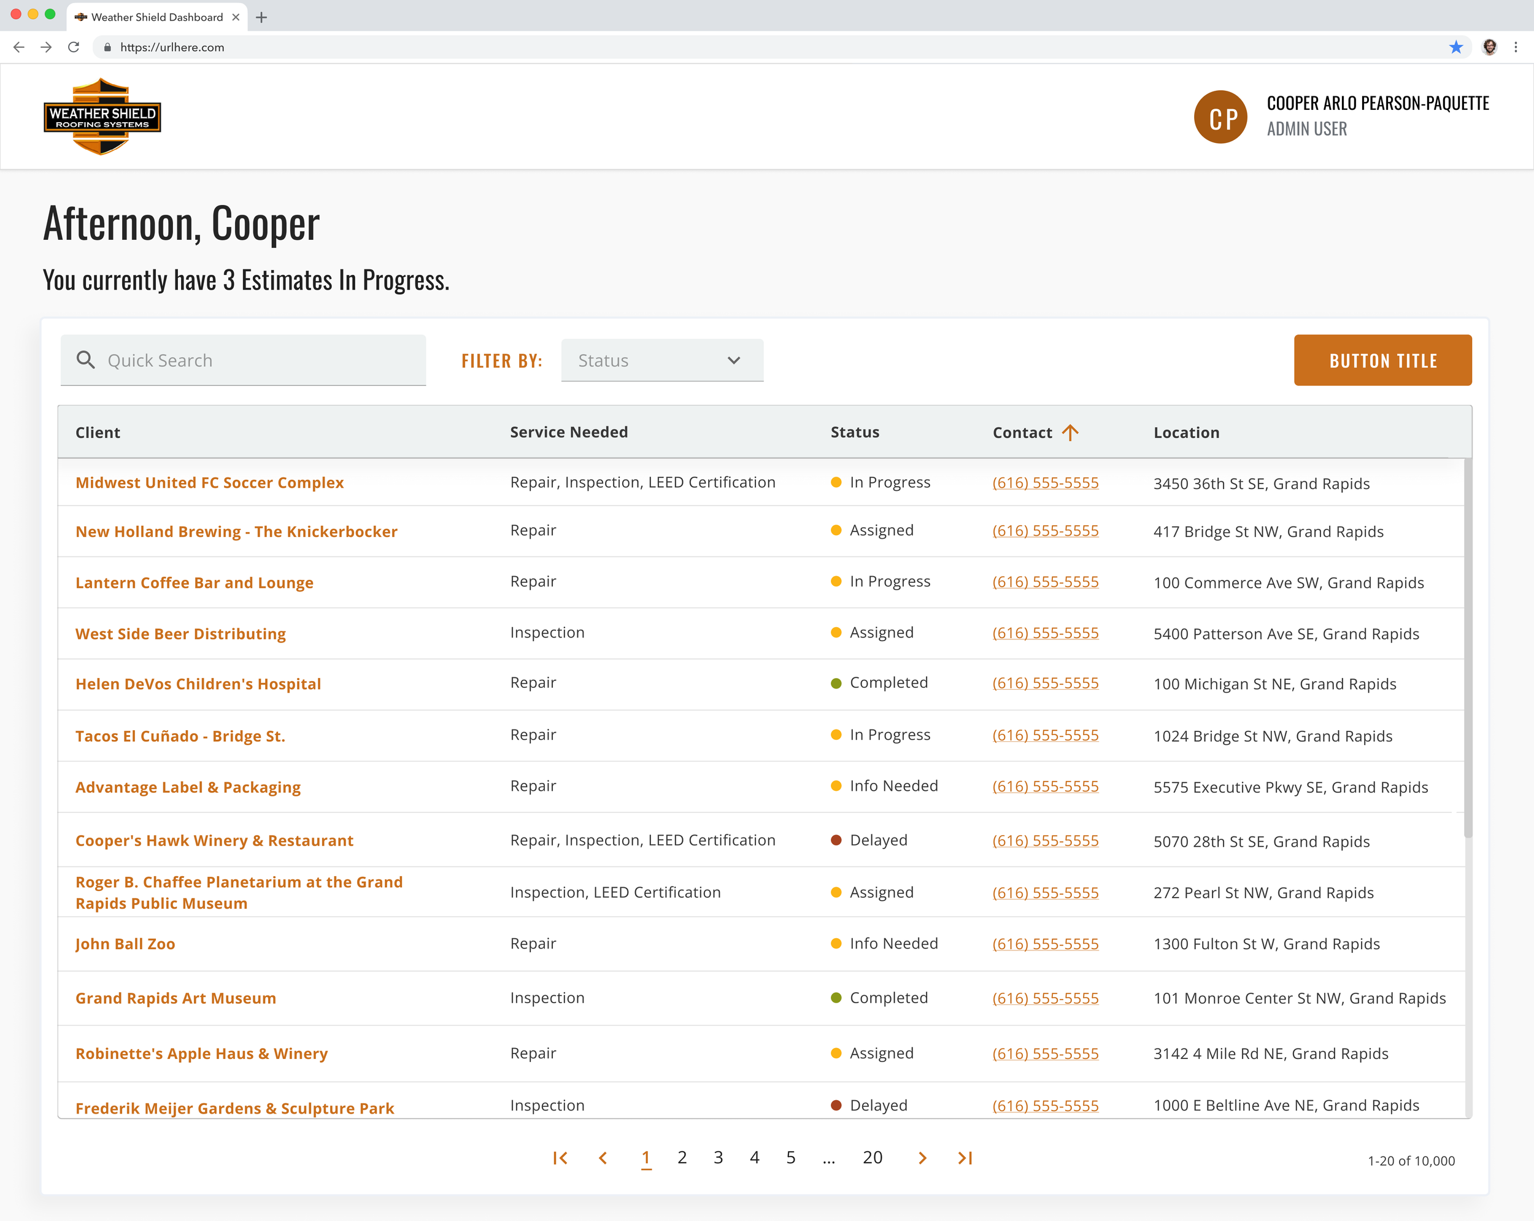Reload the page
This screenshot has height=1221, width=1534.
click(x=73, y=47)
